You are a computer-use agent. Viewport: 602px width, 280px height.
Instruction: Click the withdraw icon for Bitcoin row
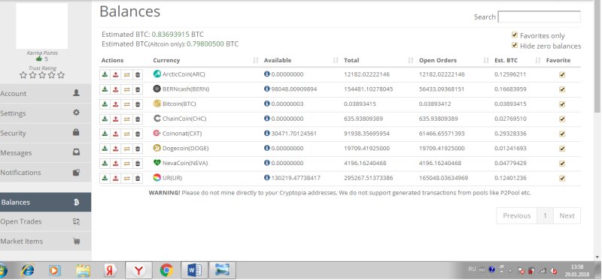116,104
